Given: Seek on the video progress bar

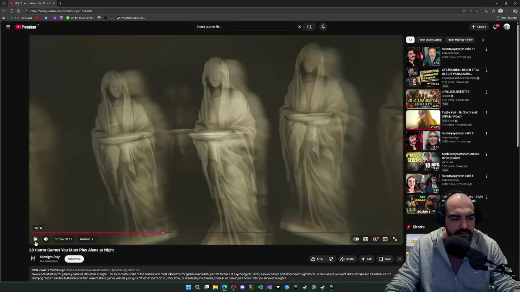Looking at the screenshot, I should click(215, 233).
